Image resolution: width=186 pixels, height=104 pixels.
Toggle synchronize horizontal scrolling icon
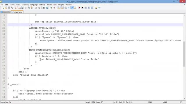(x=61, y=8)
